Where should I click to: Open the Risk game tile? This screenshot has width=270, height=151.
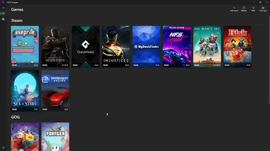click(x=238, y=46)
